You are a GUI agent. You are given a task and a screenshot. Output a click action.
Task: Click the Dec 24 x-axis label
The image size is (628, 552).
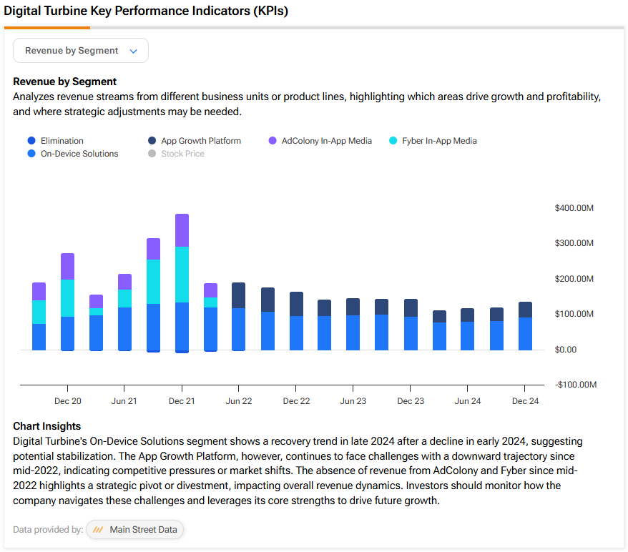click(526, 401)
